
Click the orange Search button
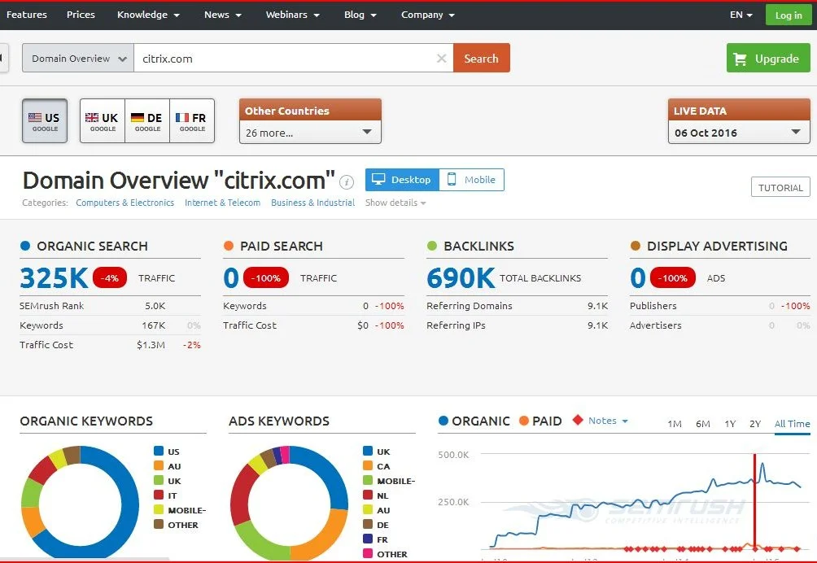click(482, 58)
